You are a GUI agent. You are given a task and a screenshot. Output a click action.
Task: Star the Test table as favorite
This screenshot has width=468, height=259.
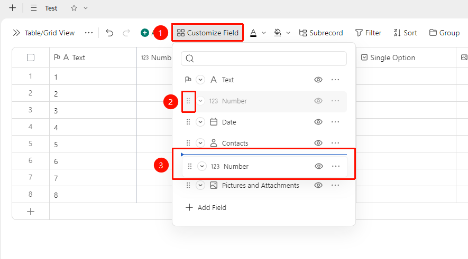[74, 8]
